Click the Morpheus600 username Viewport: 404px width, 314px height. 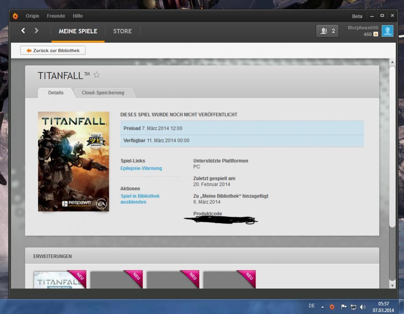pyautogui.click(x=363, y=28)
